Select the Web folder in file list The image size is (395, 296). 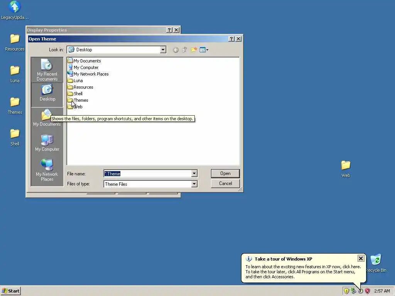(x=75, y=107)
